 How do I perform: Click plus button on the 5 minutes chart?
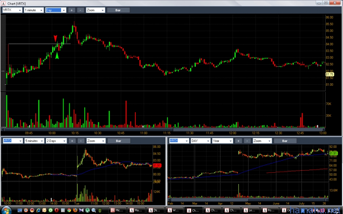pyautogui.click(x=72, y=141)
